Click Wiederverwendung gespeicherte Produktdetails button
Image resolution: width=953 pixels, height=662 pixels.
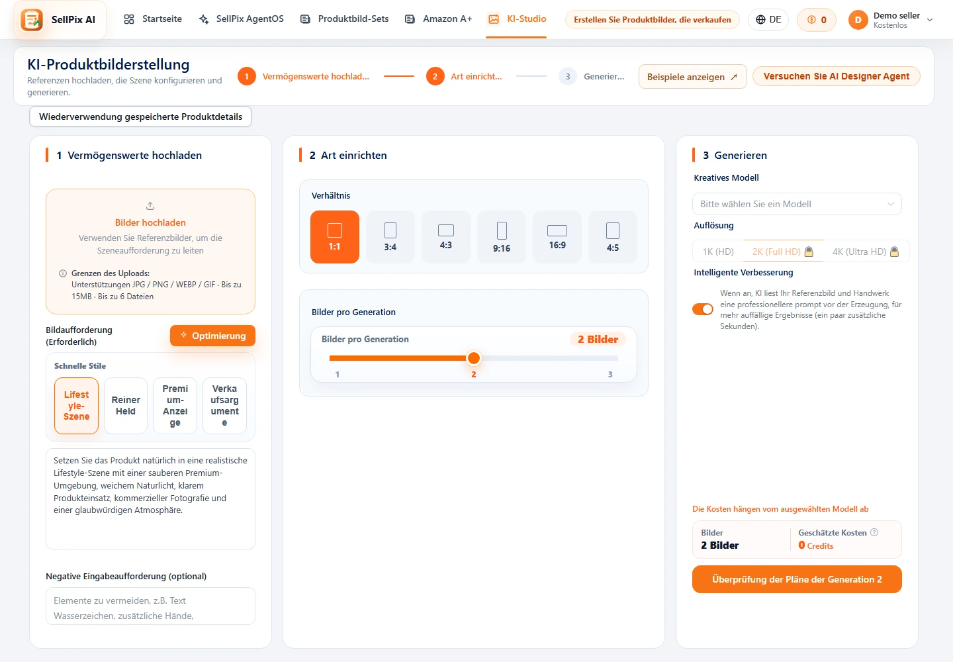click(140, 117)
